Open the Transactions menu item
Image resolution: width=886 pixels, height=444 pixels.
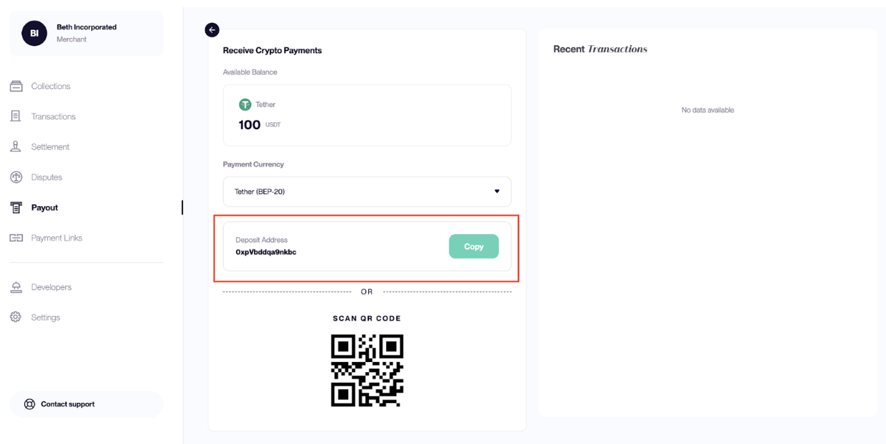[x=53, y=116]
